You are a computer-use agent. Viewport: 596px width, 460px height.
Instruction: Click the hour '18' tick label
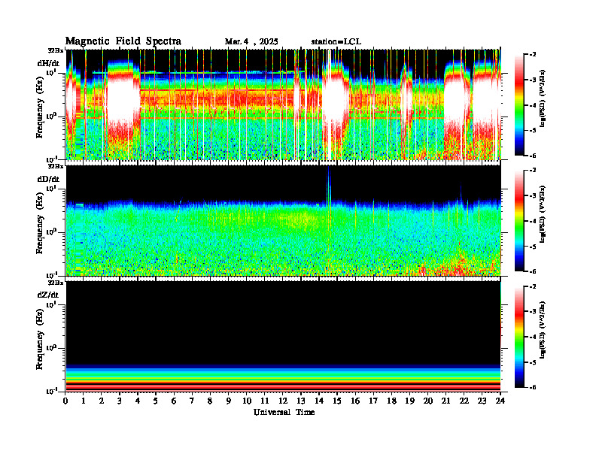point(391,401)
